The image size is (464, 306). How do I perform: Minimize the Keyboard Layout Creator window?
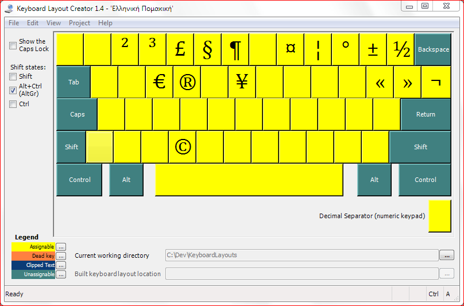pyautogui.click(x=409, y=6)
